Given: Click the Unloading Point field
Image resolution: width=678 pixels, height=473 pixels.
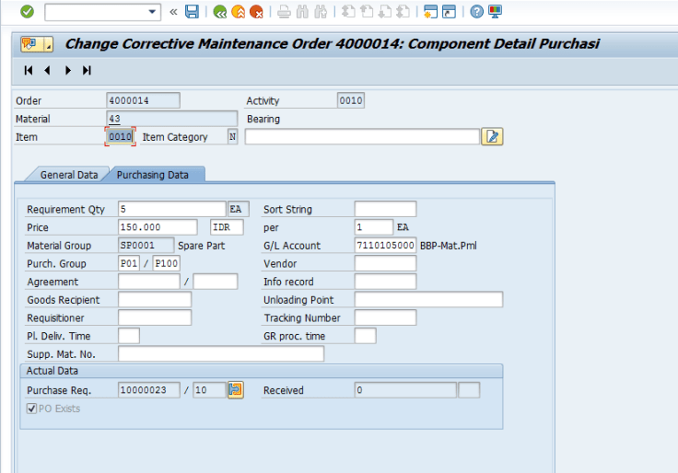Looking at the screenshot, I should click(x=428, y=300).
